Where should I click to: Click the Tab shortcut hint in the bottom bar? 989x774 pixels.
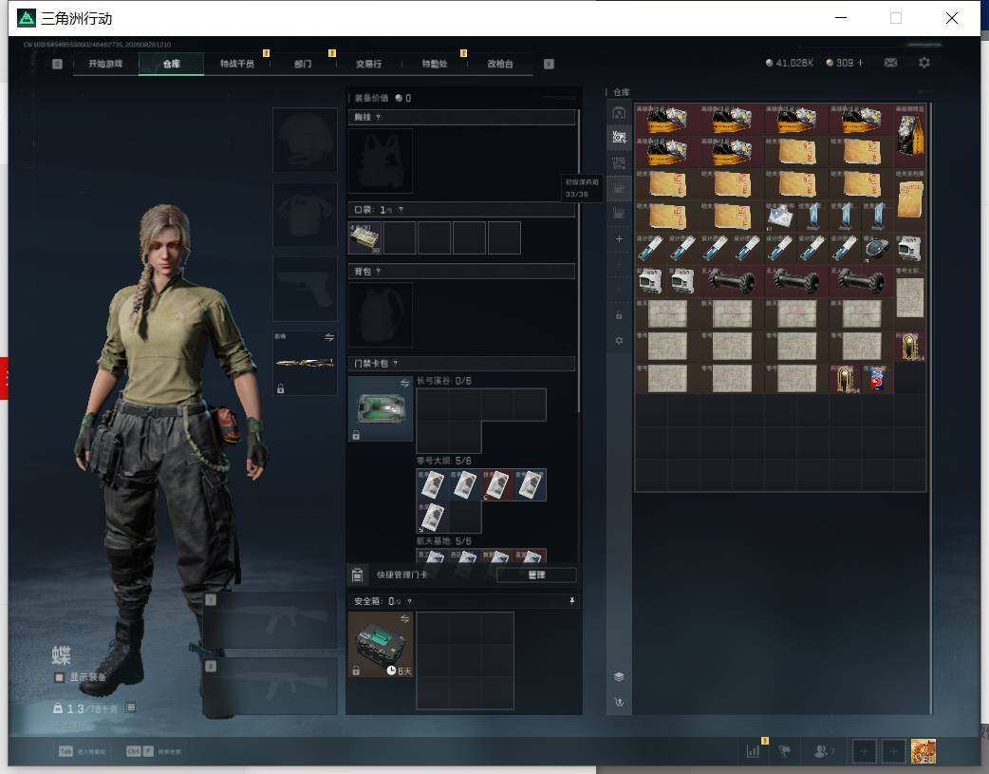pyautogui.click(x=82, y=751)
